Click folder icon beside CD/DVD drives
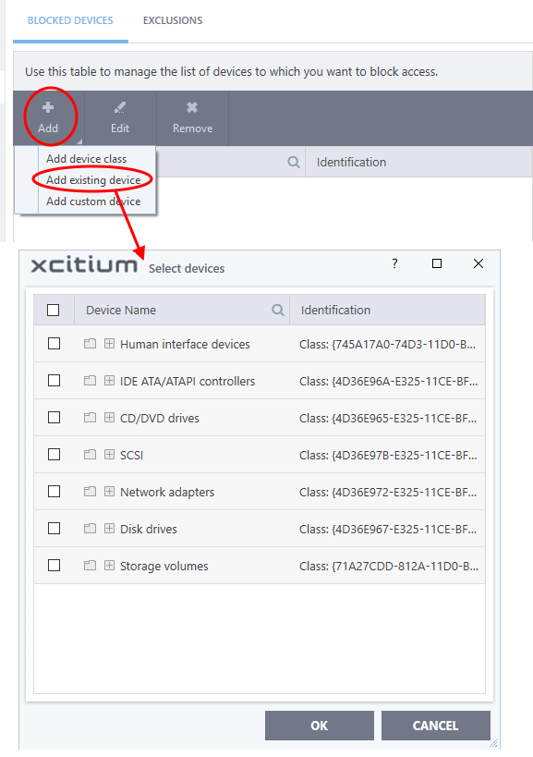 tap(90, 418)
